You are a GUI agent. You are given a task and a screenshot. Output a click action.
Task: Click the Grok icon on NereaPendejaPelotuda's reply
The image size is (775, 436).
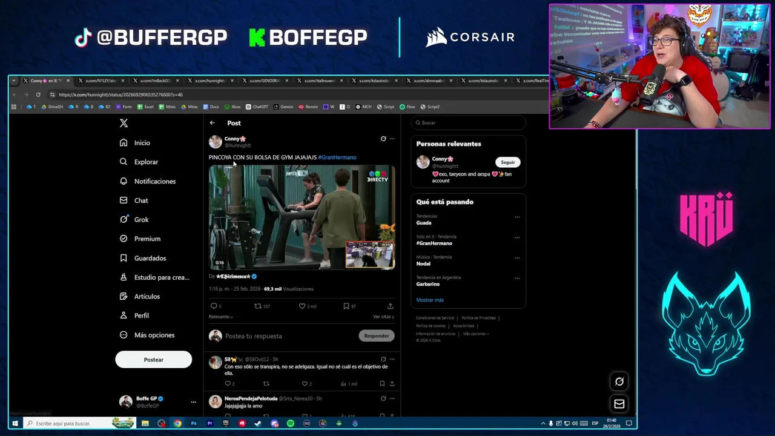point(383,398)
